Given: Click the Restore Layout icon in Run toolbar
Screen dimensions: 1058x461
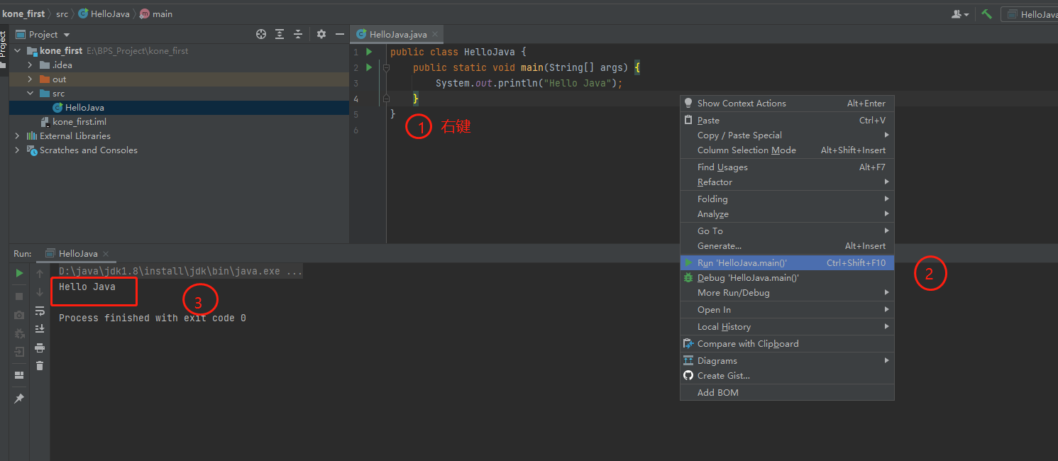Looking at the screenshot, I should click(x=19, y=375).
